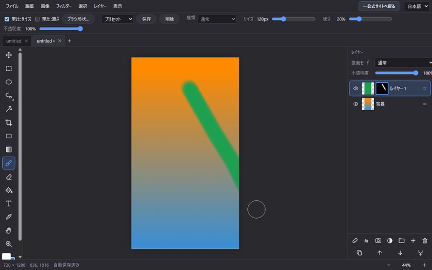Image resolution: width=432 pixels, height=270 pixels.
Task: Select the Gradient tool
Action: (x=9, y=150)
